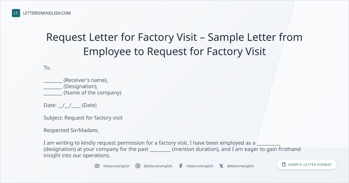This screenshot has width=349, height=183.
Task: Open the @lettersinenglish Instagram handle
Action: pyautogui.click(x=158, y=166)
